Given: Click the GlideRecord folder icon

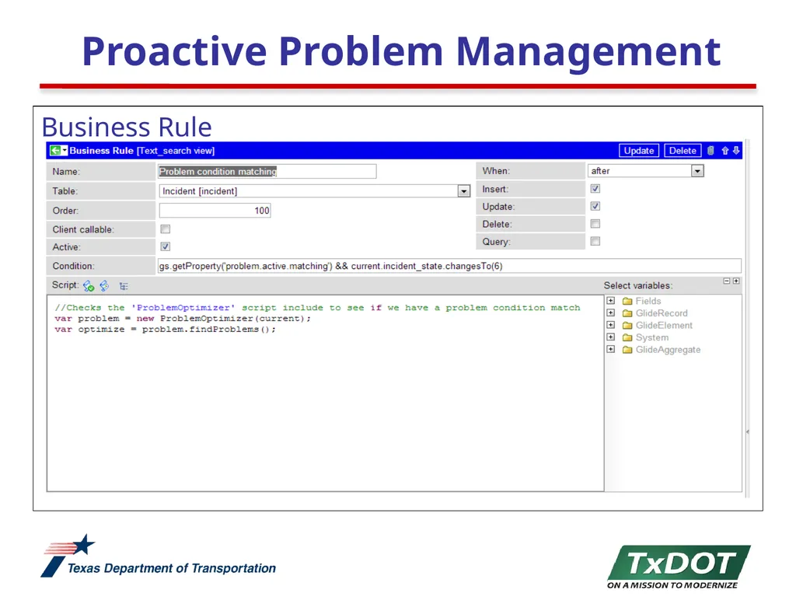Looking at the screenshot, I should pyautogui.click(x=627, y=313).
